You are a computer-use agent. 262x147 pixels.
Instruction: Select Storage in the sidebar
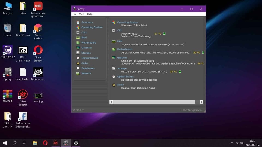(86, 53)
